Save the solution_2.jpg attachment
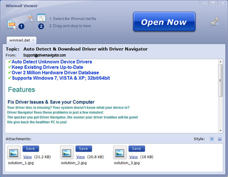Image resolution: width=228 pixels, height=177 pixels. tap(83, 149)
